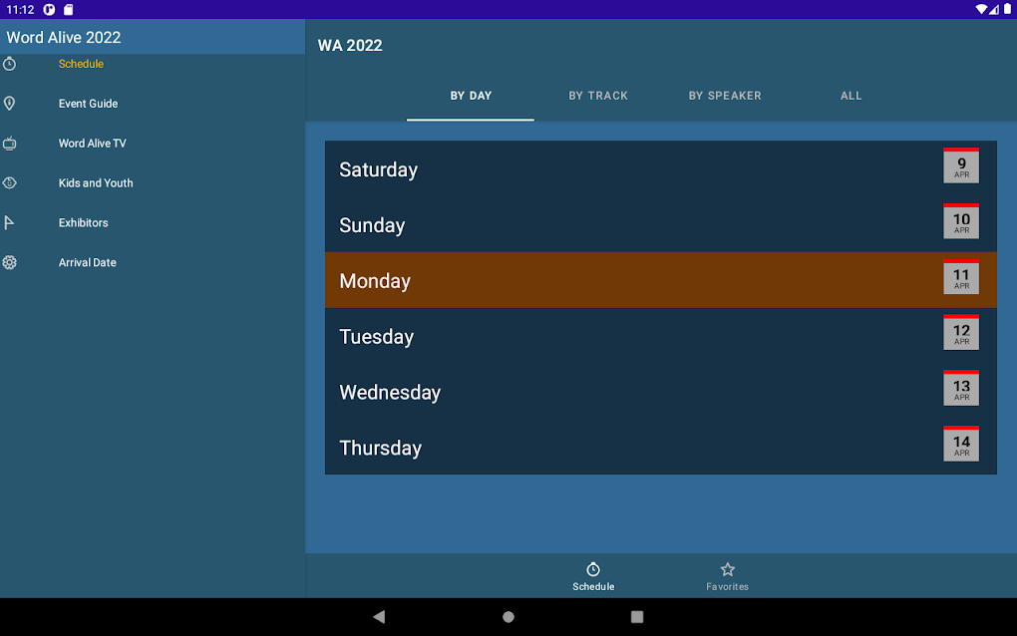Image resolution: width=1017 pixels, height=636 pixels.
Task: Tap the Android home circle button
Action: (x=508, y=616)
